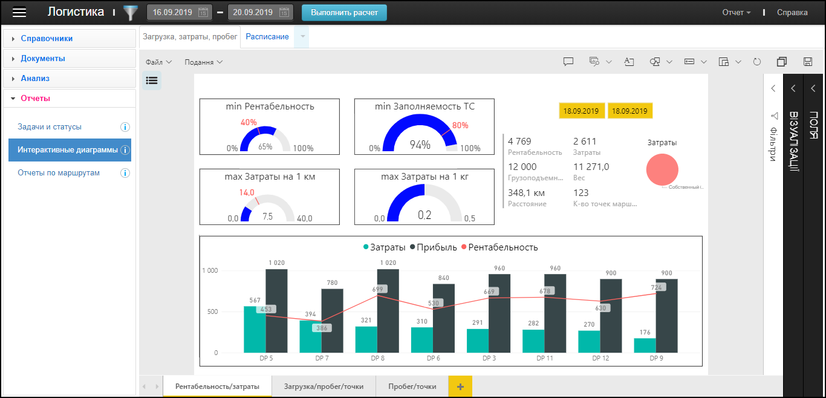Screen dimensions: 826x398
Task: Open tab list dropdown next to Расписание
Action: (x=302, y=37)
